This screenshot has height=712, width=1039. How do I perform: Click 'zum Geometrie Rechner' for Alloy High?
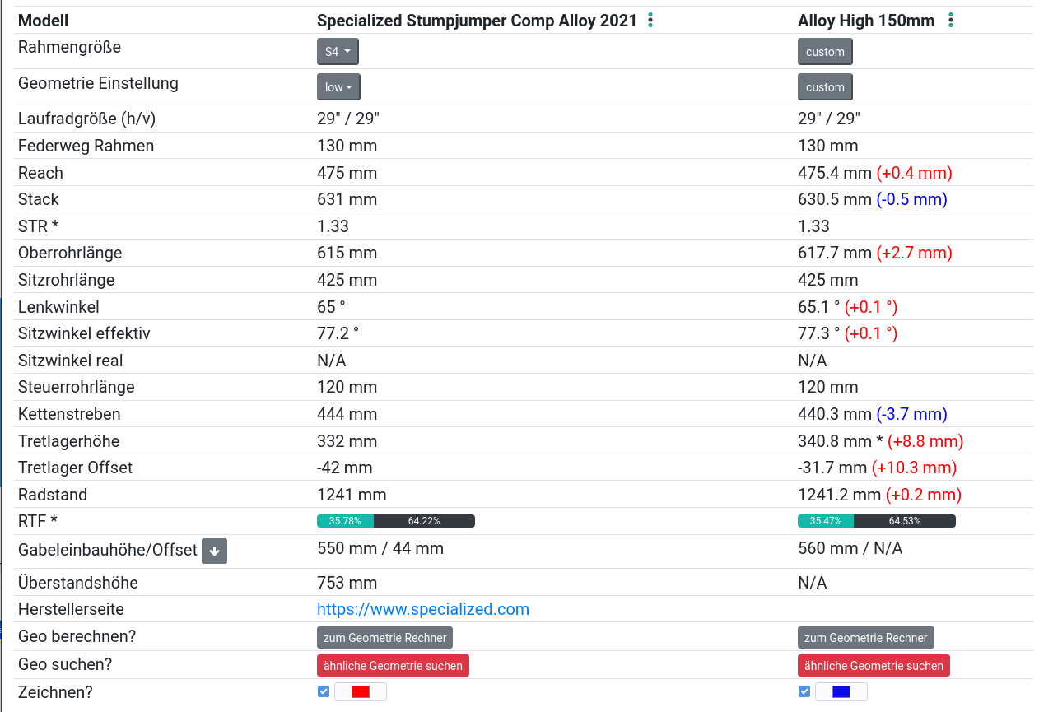[x=865, y=638]
